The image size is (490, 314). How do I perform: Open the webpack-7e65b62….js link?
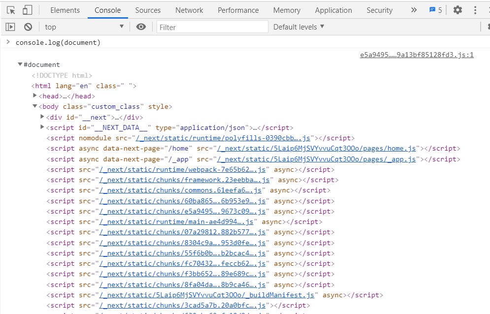click(x=183, y=170)
